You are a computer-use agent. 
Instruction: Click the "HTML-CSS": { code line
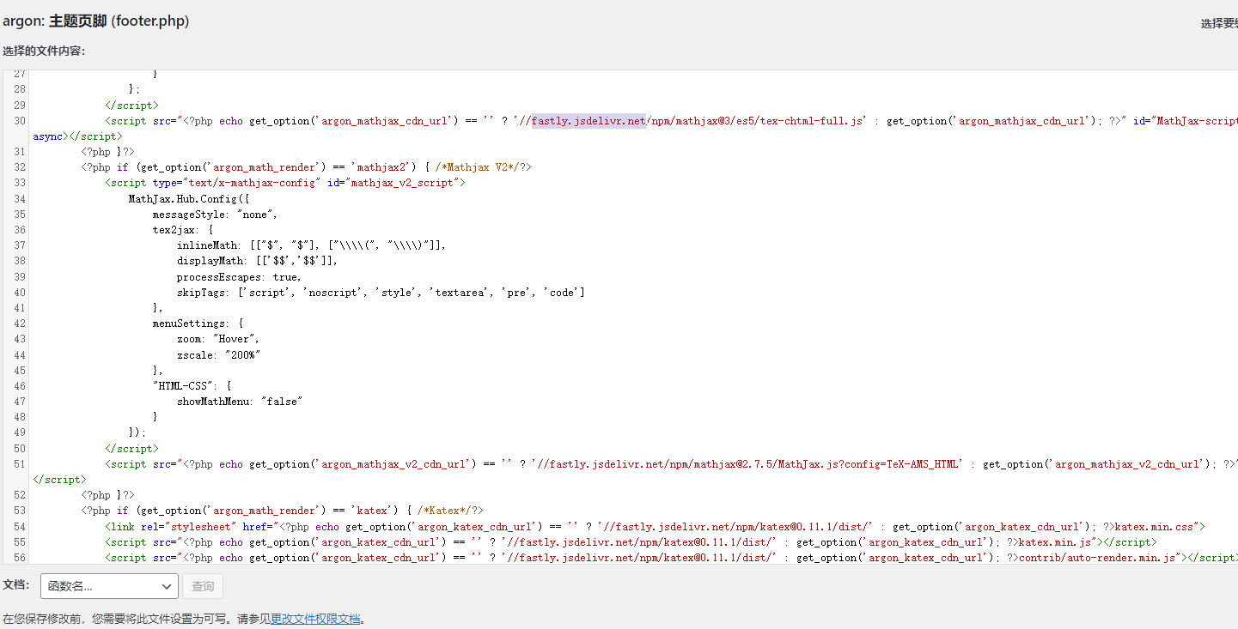192,386
